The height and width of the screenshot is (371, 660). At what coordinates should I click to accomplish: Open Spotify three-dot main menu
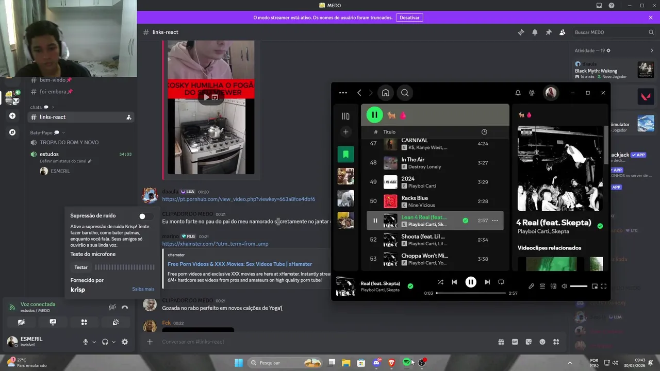click(343, 93)
